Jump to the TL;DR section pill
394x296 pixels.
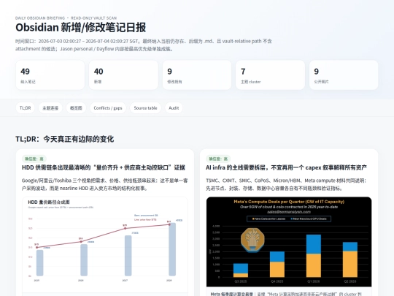click(25, 108)
